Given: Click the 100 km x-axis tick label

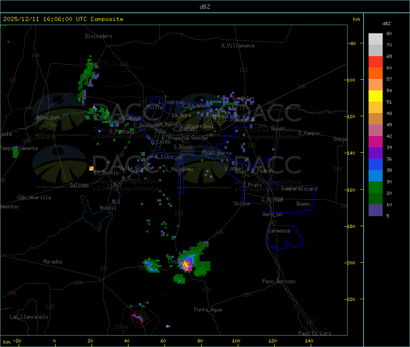Looking at the screenshot, I should click(x=236, y=341).
